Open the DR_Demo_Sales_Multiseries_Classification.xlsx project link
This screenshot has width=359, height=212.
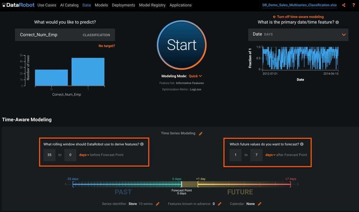coord(299,5)
